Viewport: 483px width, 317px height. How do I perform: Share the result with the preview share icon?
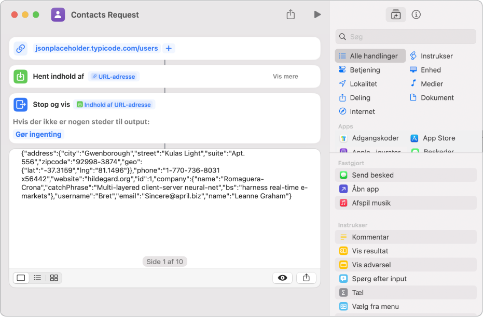tap(306, 278)
